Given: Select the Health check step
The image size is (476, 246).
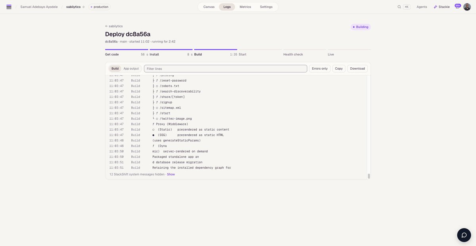Looking at the screenshot, I should [305, 52].
